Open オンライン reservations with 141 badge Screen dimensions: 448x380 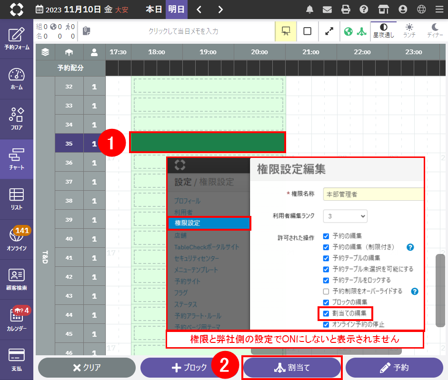pos(17,239)
